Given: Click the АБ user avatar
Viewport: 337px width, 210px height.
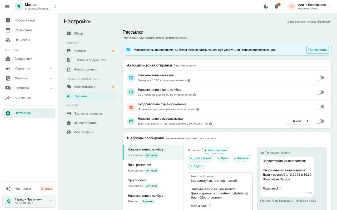Looking at the screenshot, I should click(291, 7).
